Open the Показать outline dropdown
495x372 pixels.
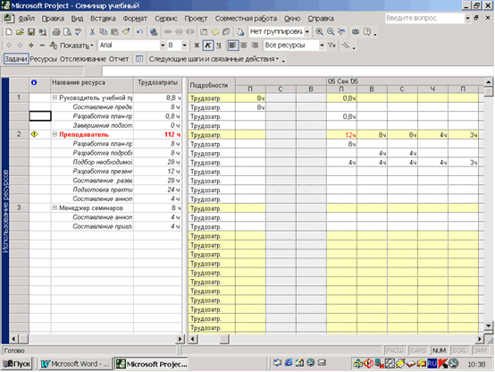click(71, 46)
